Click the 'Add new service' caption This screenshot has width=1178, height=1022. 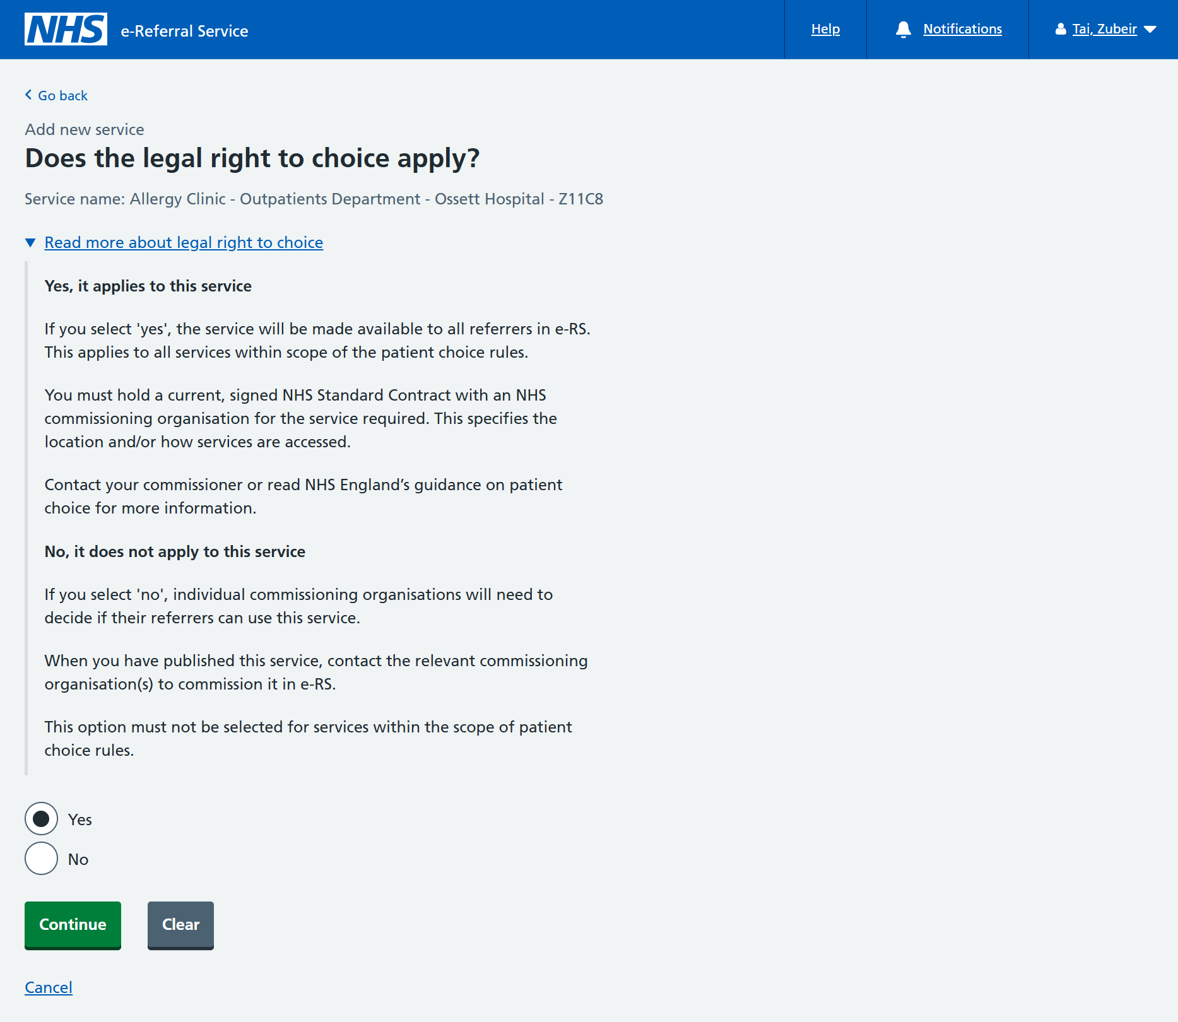[85, 129]
